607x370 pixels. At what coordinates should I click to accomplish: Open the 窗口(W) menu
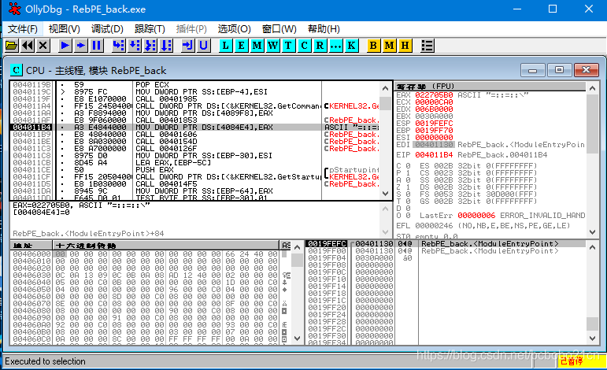click(x=279, y=29)
